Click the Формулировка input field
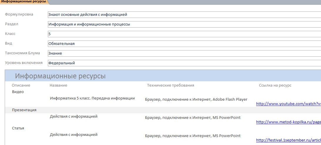This screenshot has height=145, width=321. click(184, 15)
